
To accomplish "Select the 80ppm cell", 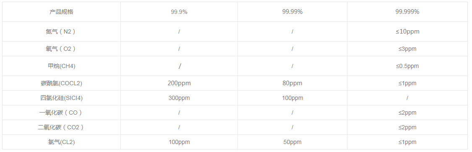I will click(292, 83).
